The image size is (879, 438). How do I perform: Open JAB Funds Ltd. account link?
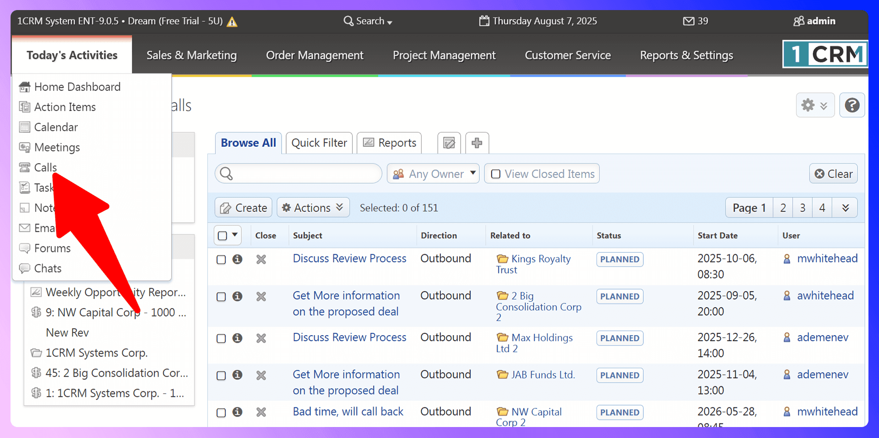click(543, 375)
